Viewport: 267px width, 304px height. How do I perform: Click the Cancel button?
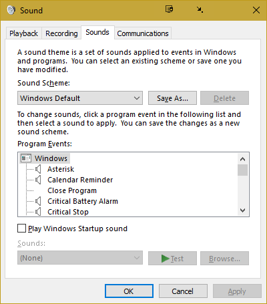click(183, 291)
